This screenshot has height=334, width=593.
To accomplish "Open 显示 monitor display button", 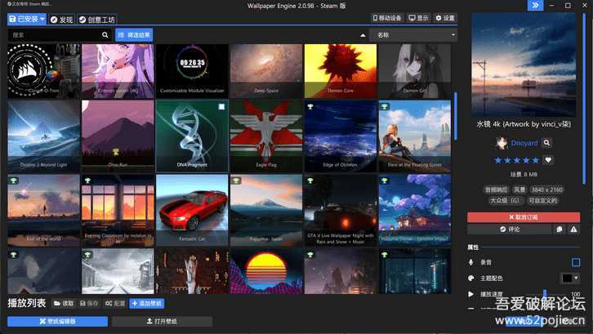I will [x=419, y=18].
